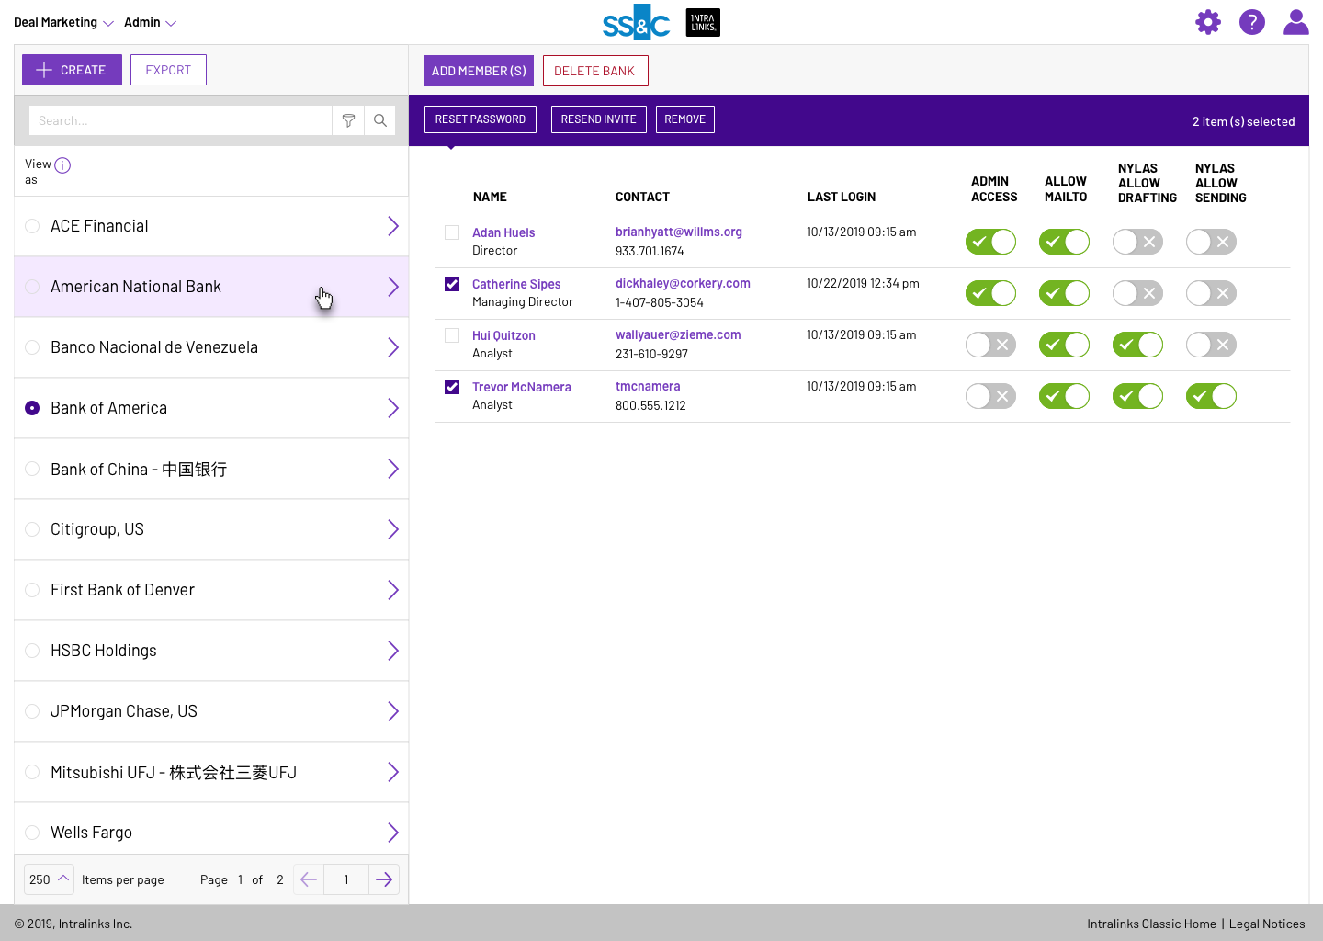Open Adan Huels member link
This screenshot has height=941, width=1323.
coord(503,232)
